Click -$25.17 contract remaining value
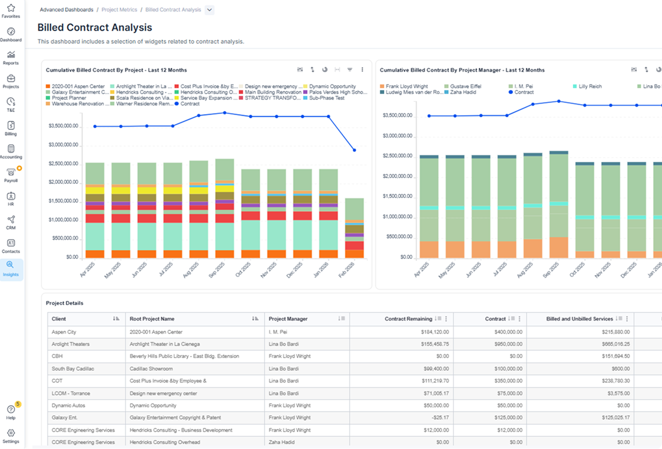The height and width of the screenshot is (449, 662). point(439,417)
